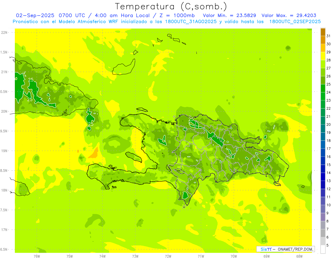Click the legend value "18"
This screenshot has height=260, width=336.
pyautogui.click(x=329, y=141)
